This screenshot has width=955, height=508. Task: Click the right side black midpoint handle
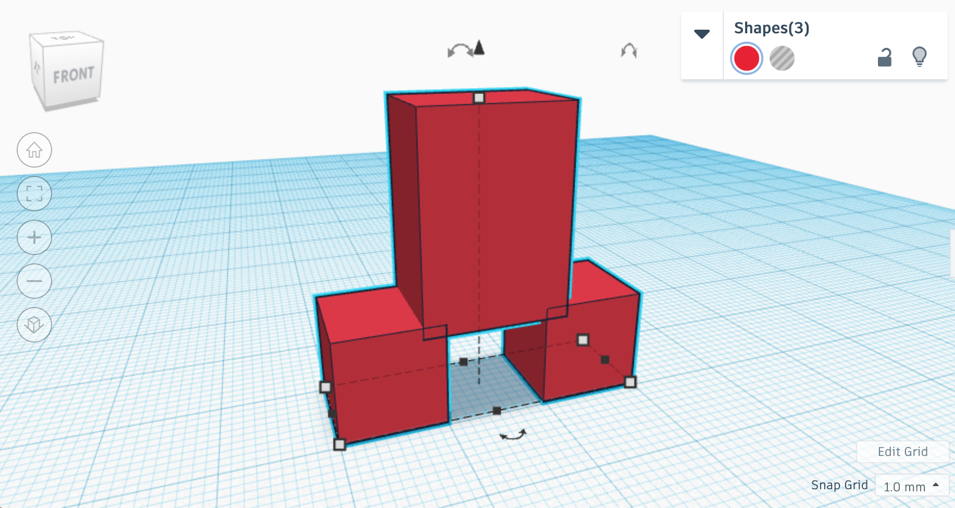pyautogui.click(x=605, y=360)
